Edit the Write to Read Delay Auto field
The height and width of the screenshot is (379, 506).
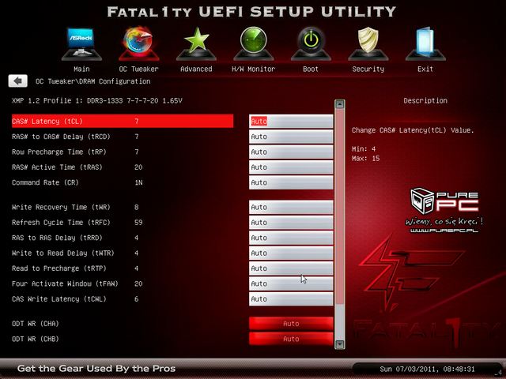point(291,253)
